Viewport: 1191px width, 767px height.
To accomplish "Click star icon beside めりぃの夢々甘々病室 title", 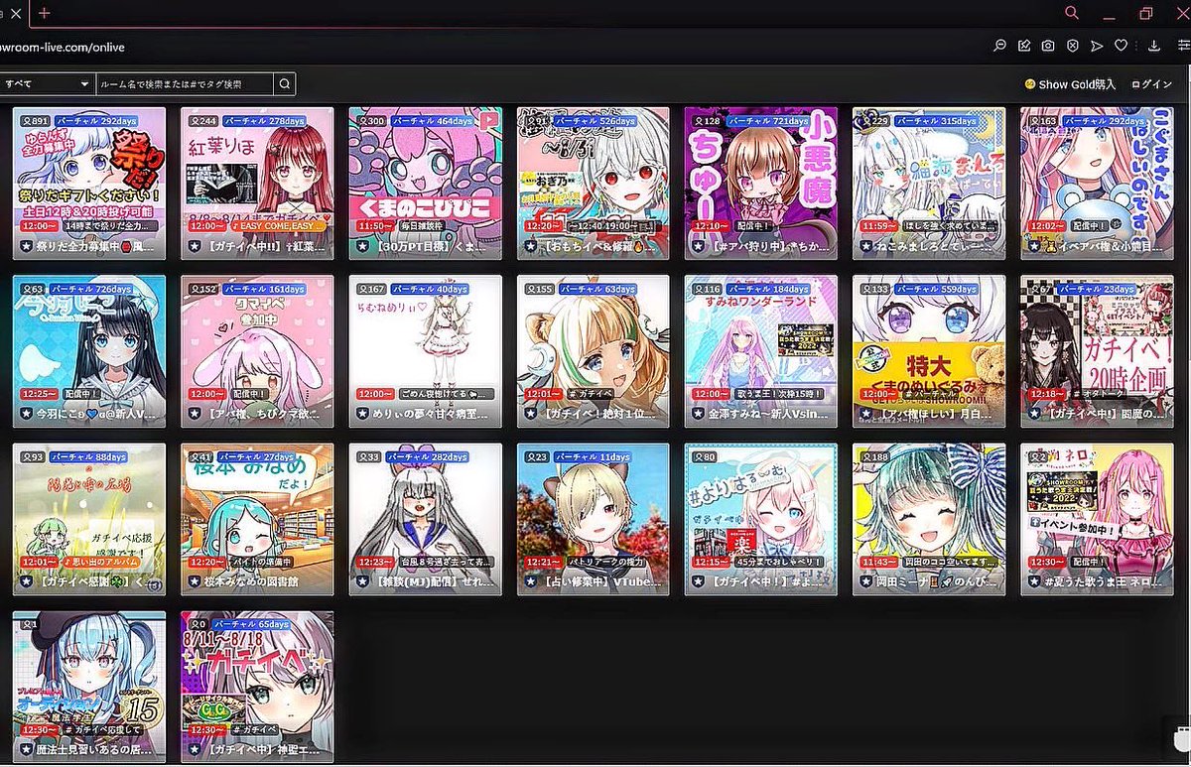I will pyautogui.click(x=362, y=414).
